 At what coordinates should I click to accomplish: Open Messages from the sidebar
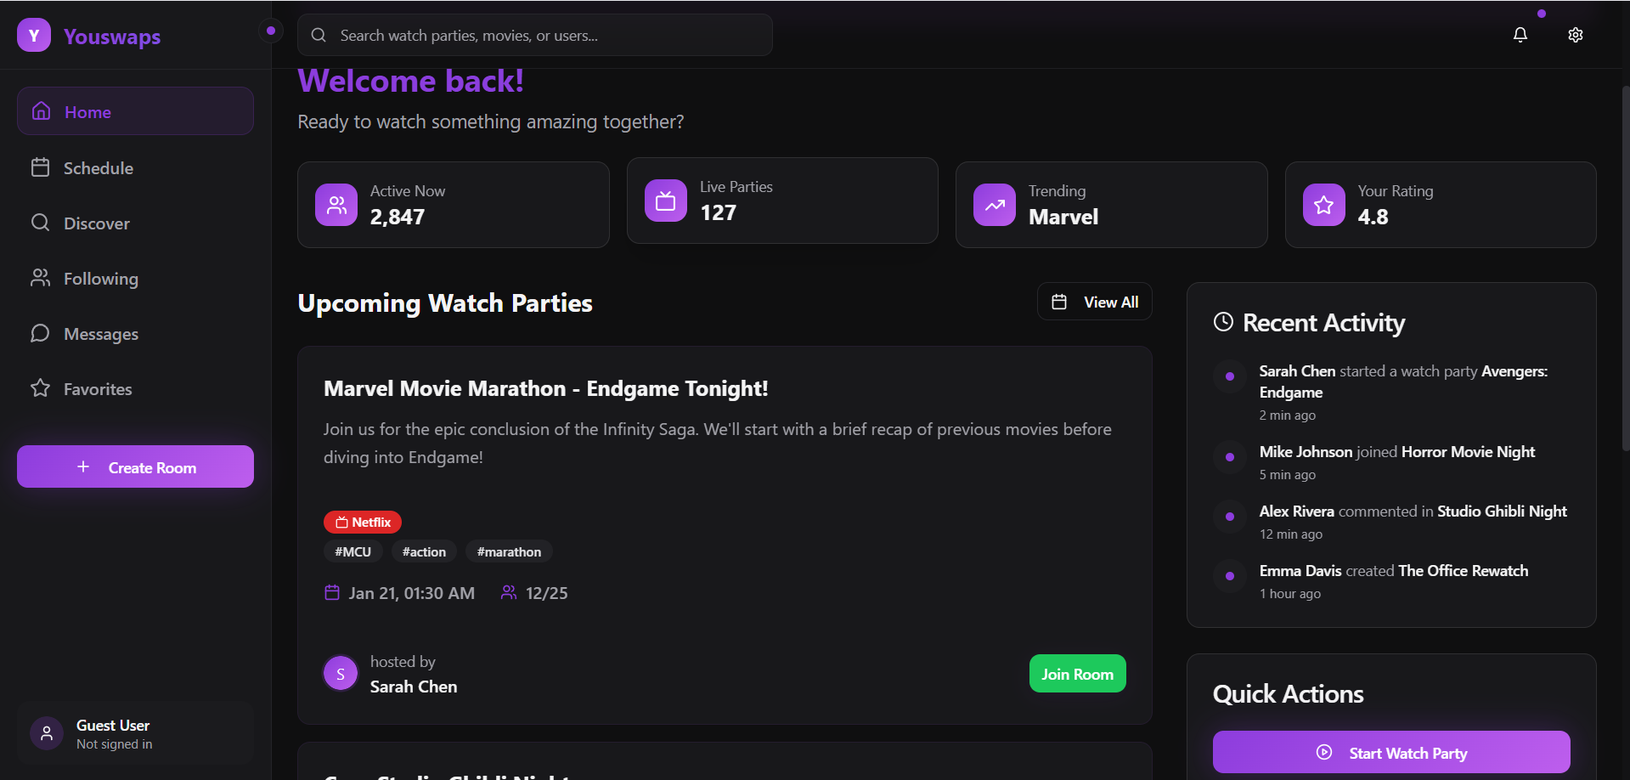(x=100, y=334)
